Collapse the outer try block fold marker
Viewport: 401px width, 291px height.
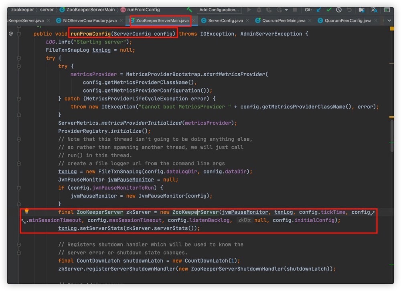(19, 58)
